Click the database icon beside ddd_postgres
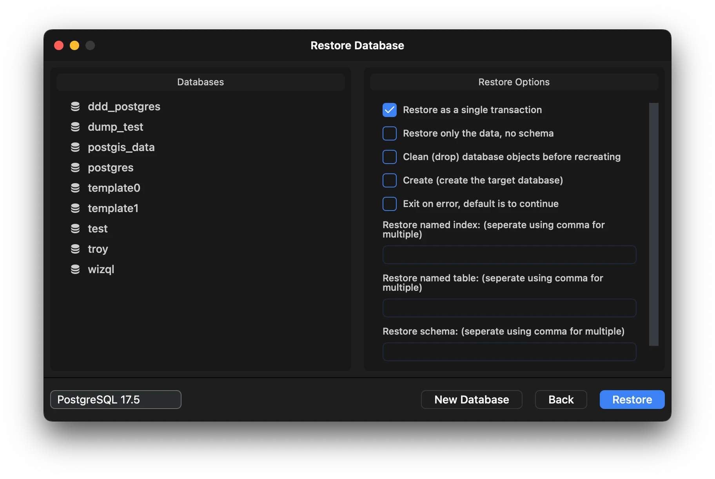This screenshot has width=715, height=479. pos(75,106)
